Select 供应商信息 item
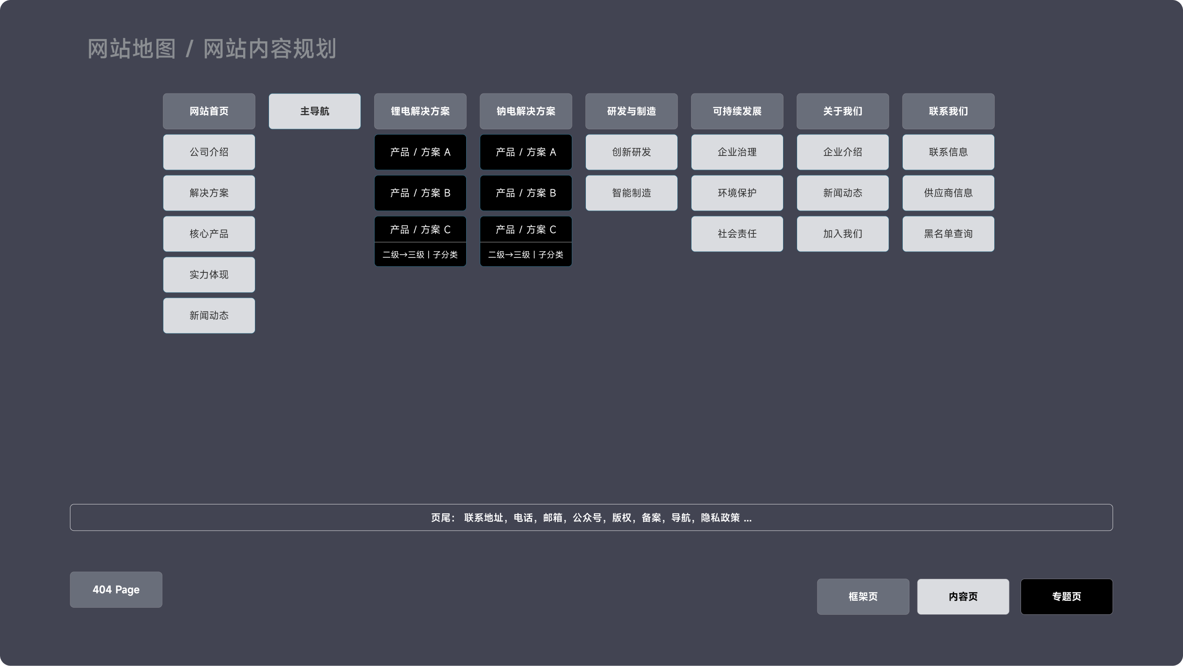The image size is (1183, 666). click(x=948, y=193)
